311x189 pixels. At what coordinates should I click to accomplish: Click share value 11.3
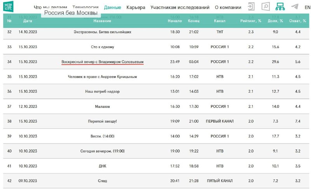275,76
